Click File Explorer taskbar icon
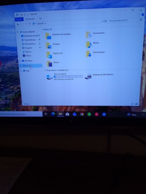146x194 pixels. tap(60, 114)
